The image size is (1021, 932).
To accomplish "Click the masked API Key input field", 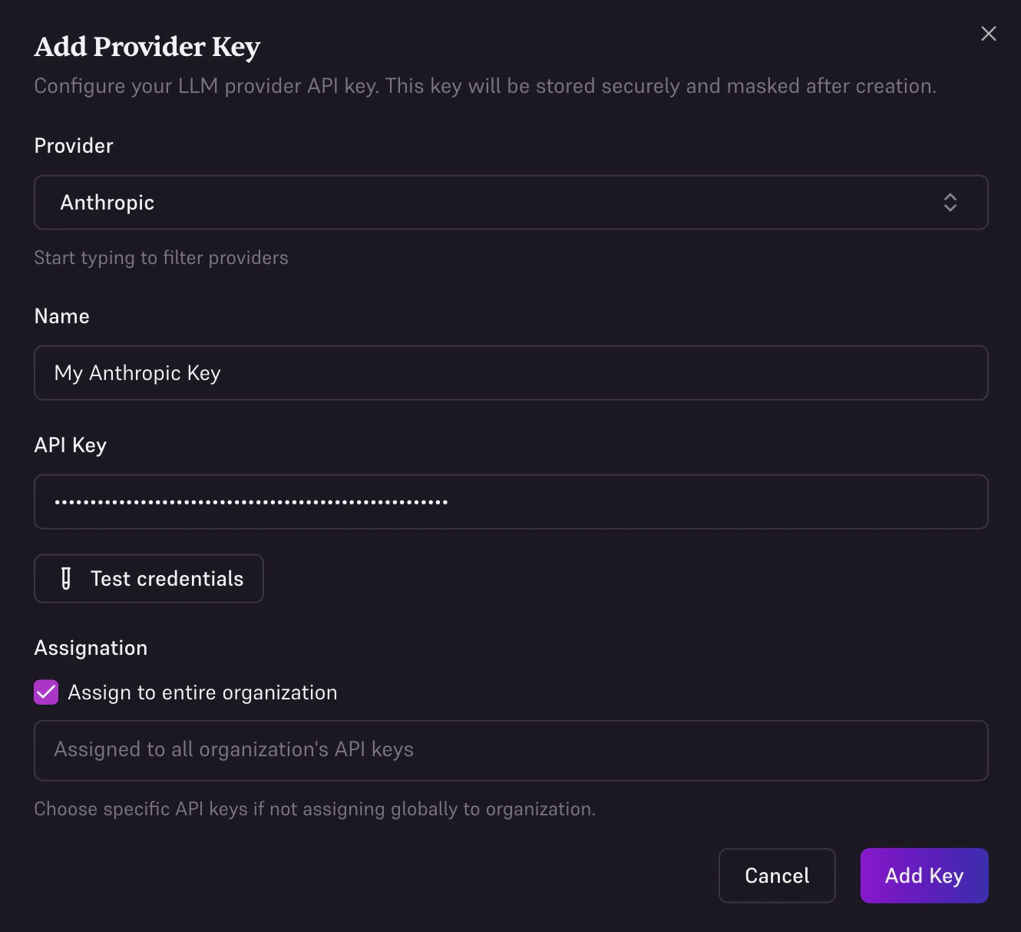I will pyautogui.click(x=510, y=502).
